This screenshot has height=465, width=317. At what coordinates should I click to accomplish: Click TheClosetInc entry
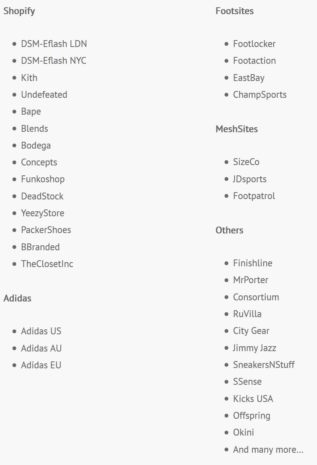[x=47, y=264]
